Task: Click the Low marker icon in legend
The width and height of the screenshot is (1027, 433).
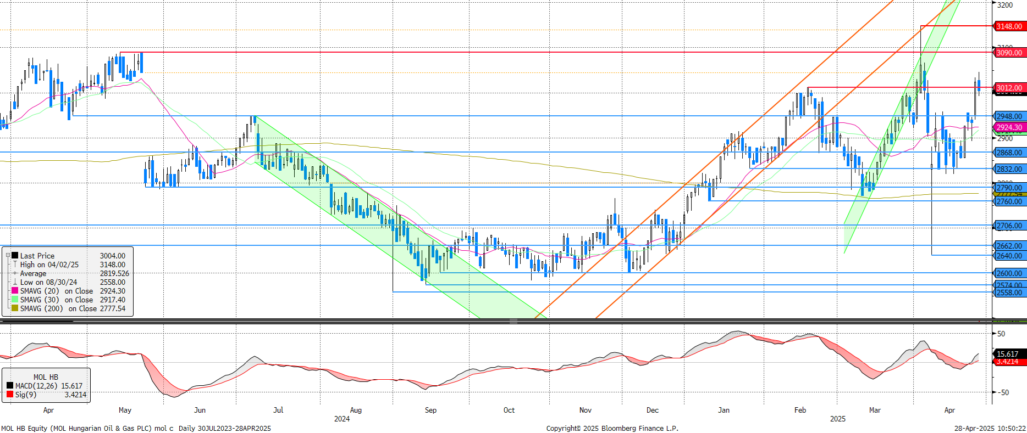Action: tap(15, 282)
